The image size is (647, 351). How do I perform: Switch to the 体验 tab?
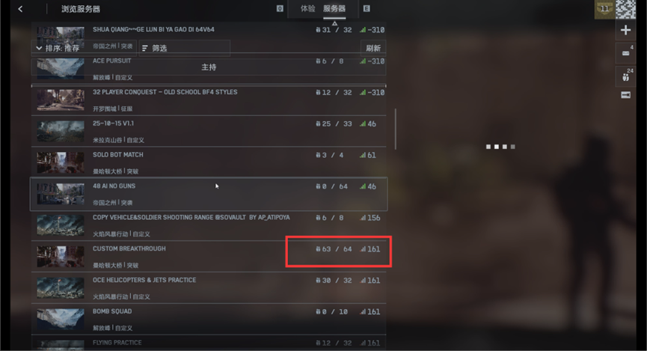(307, 9)
